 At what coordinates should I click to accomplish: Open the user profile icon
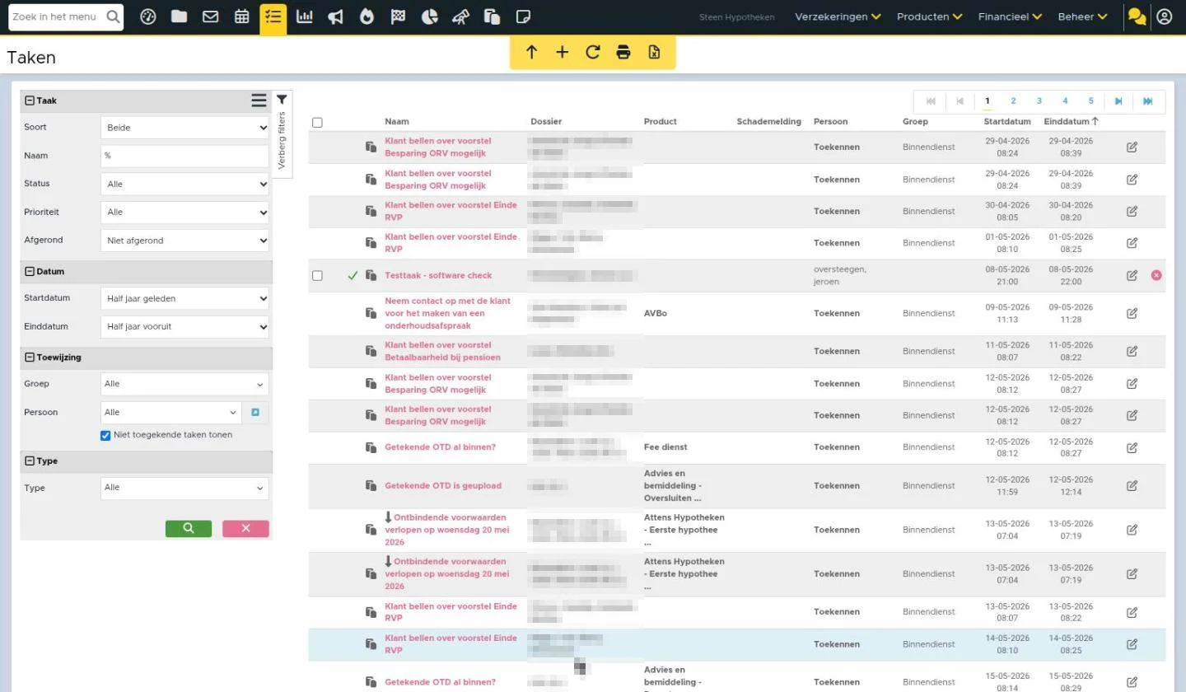tap(1164, 16)
